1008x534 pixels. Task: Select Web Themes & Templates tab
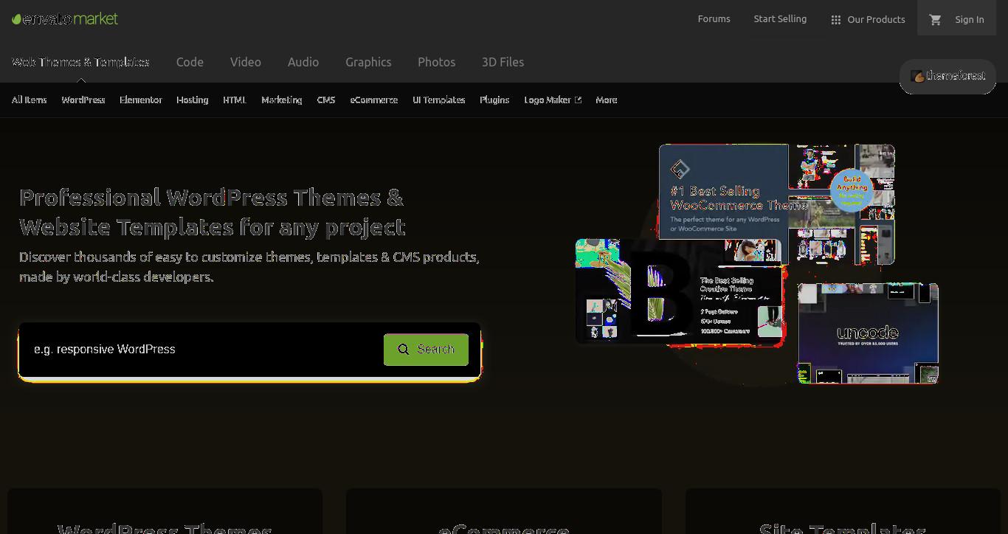(80, 62)
